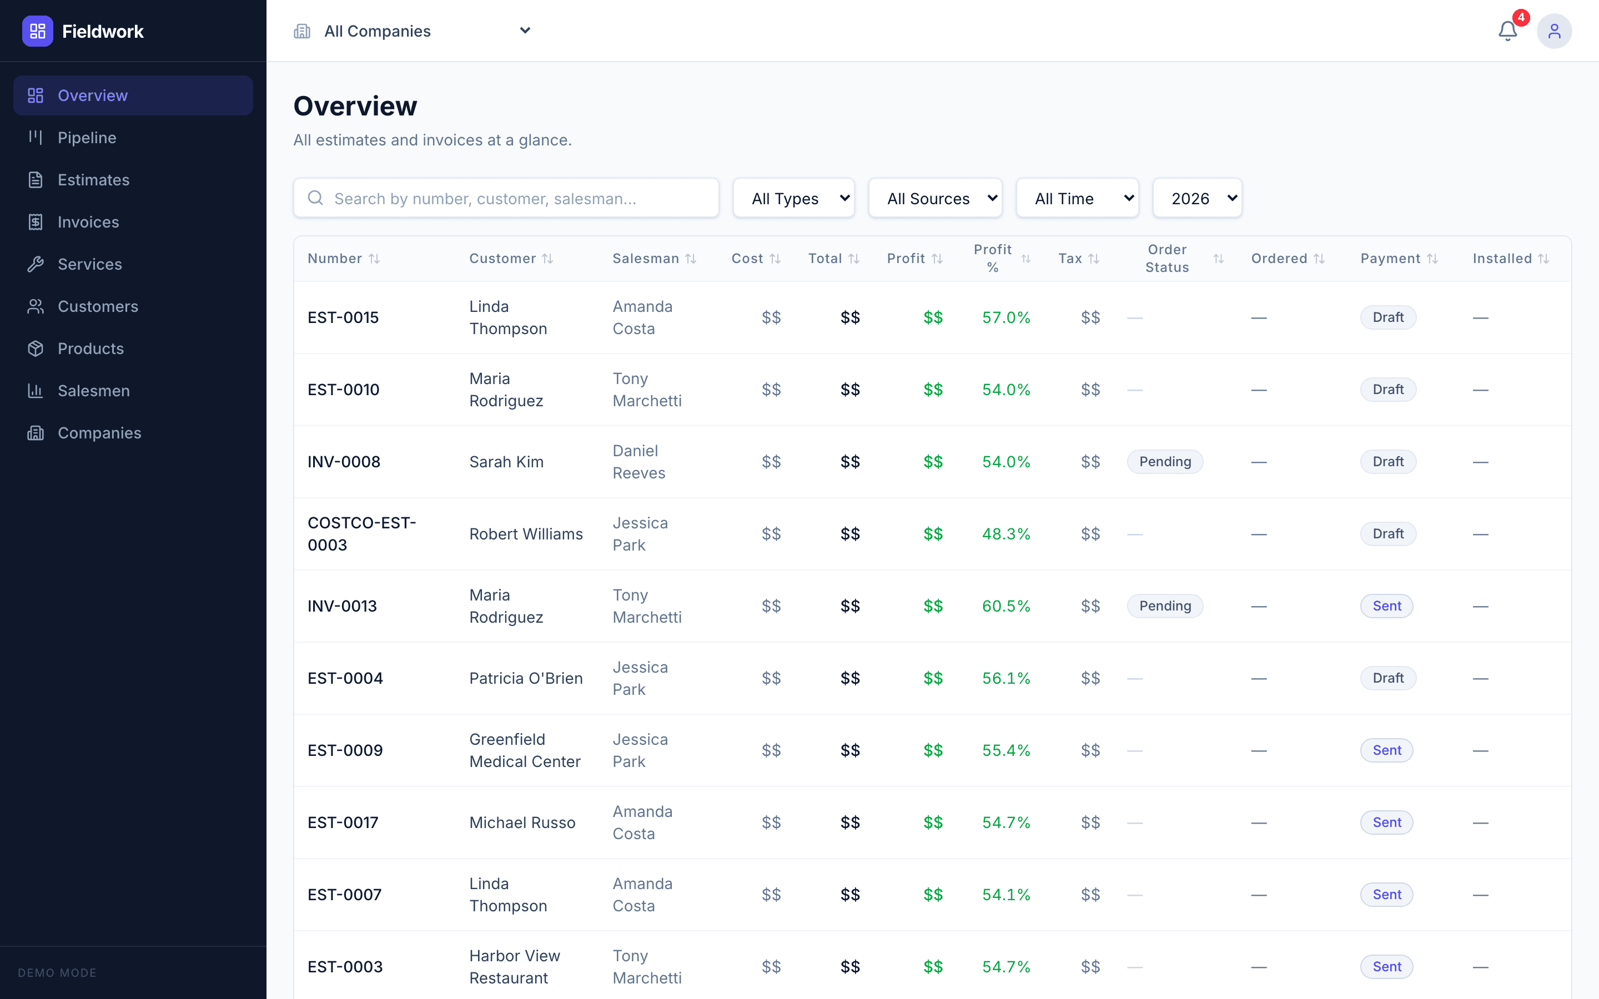This screenshot has height=999, width=1599.
Task: Navigate to the Pipeline menu item
Action: click(x=87, y=138)
